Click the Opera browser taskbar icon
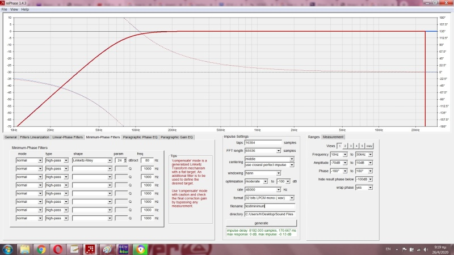This screenshot has width=454, height=255. [58, 249]
